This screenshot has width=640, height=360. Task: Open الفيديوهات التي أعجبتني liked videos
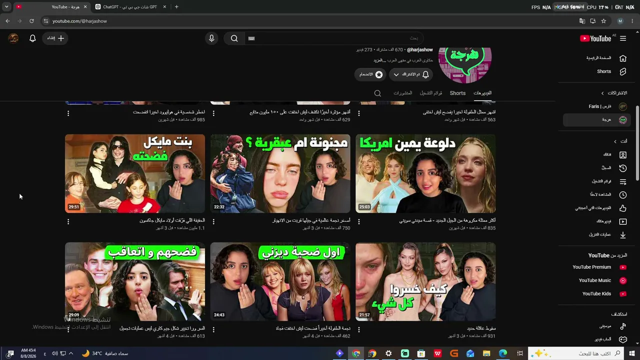(x=596, y=208)
